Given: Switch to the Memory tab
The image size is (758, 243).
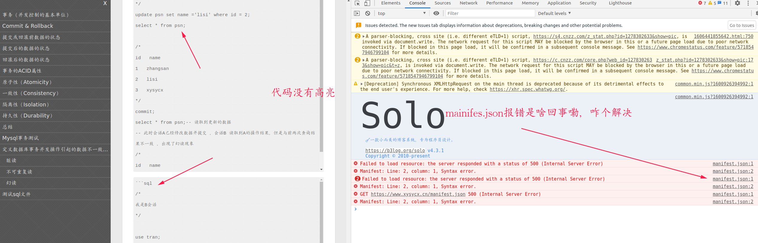Looking at the screenshot, I should pos(530,3).
